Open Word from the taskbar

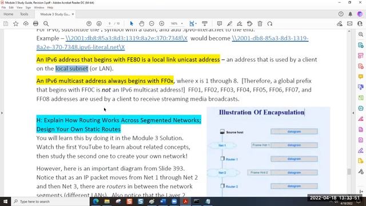pos(163,201)
